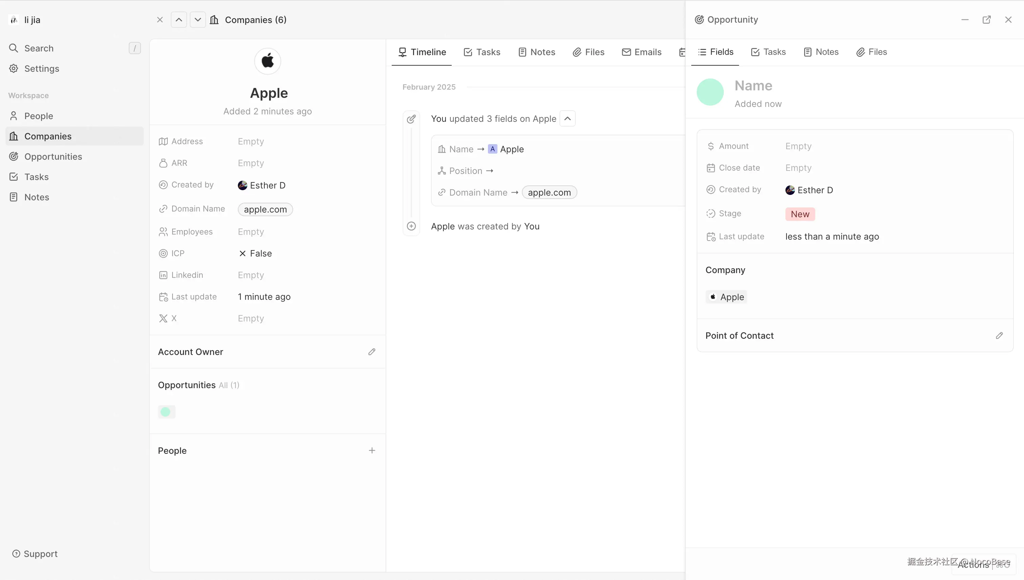Click the less than a minute ago value
The image size is (1024, 580).
(832, 237)
